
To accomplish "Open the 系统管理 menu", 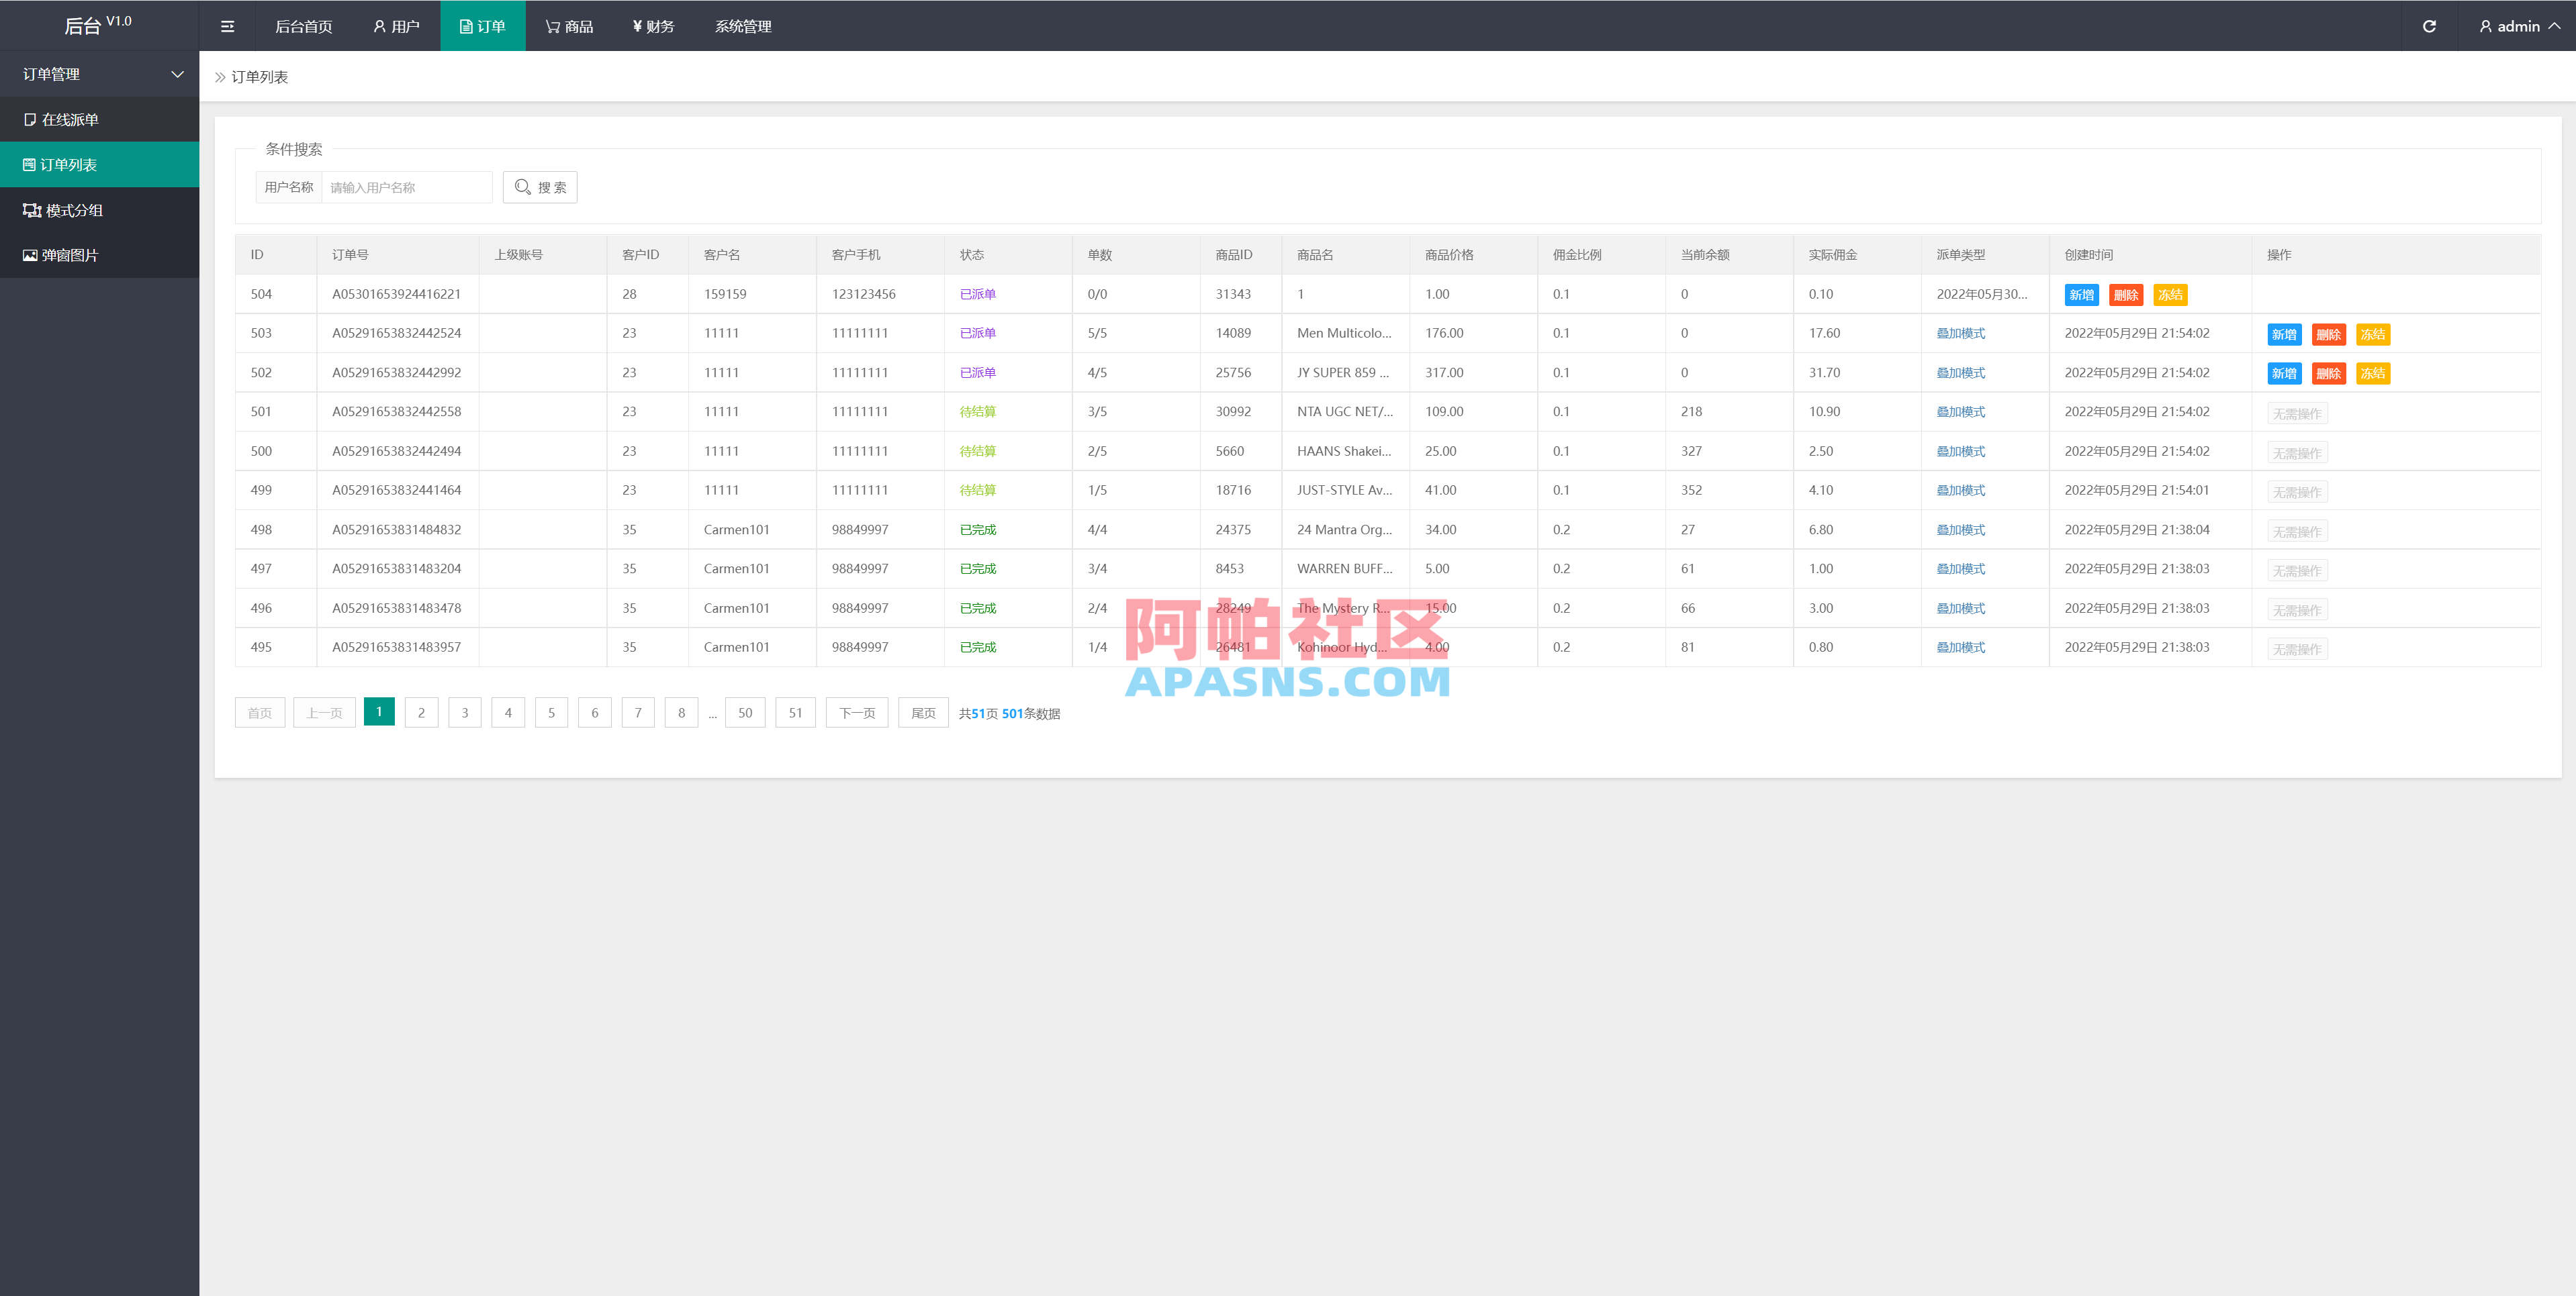I will point(743,26).
